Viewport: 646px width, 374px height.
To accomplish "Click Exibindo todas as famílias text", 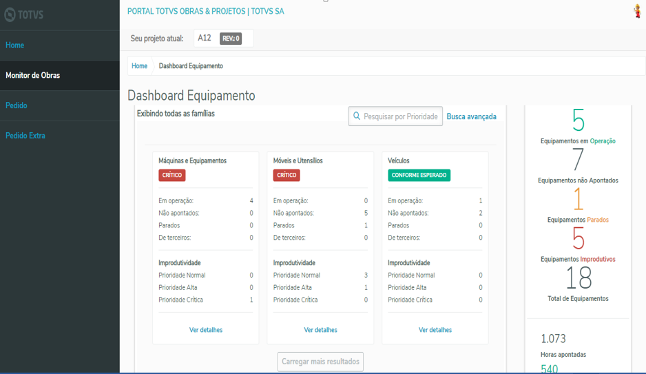I will point(176,114).
